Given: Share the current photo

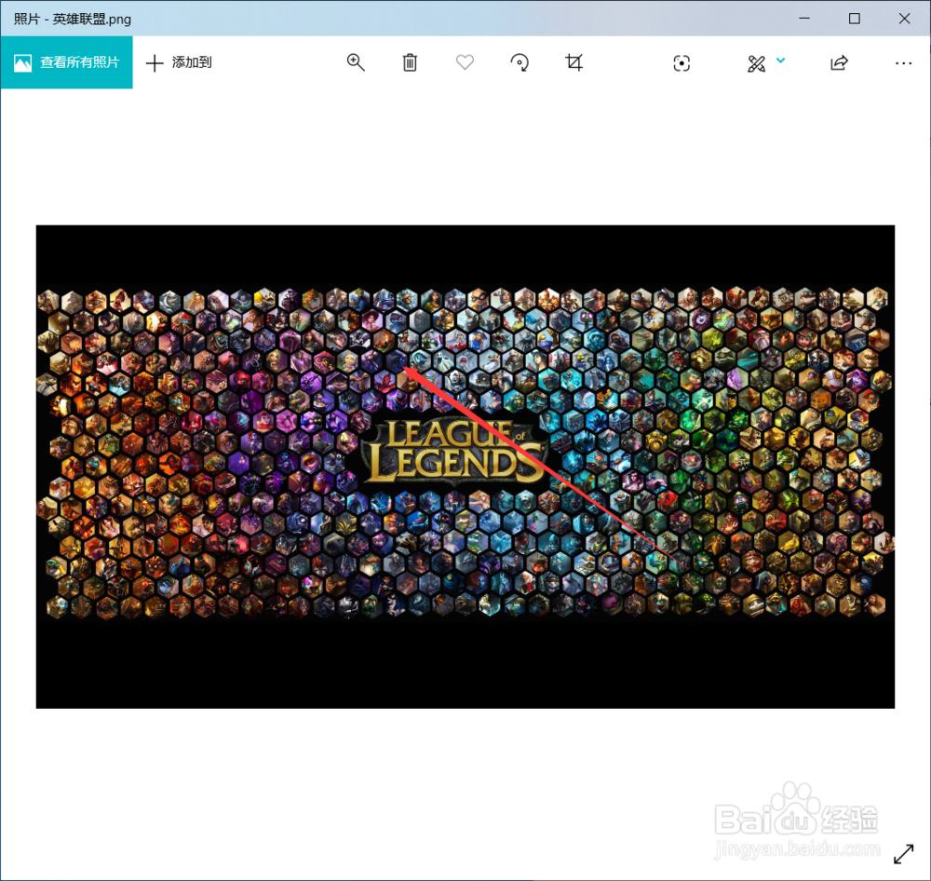Looking at the screenshot, I should 837,62.
